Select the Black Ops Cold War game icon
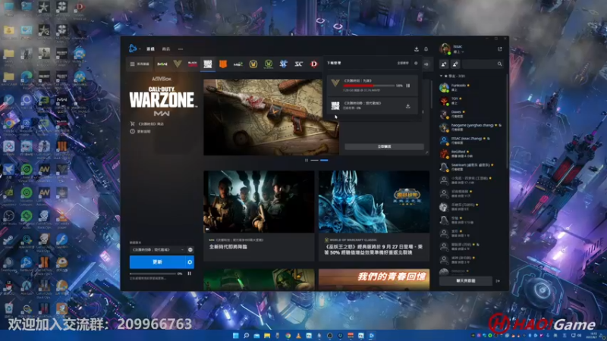This screenshot has width=607, height=341. click(193, 64)
